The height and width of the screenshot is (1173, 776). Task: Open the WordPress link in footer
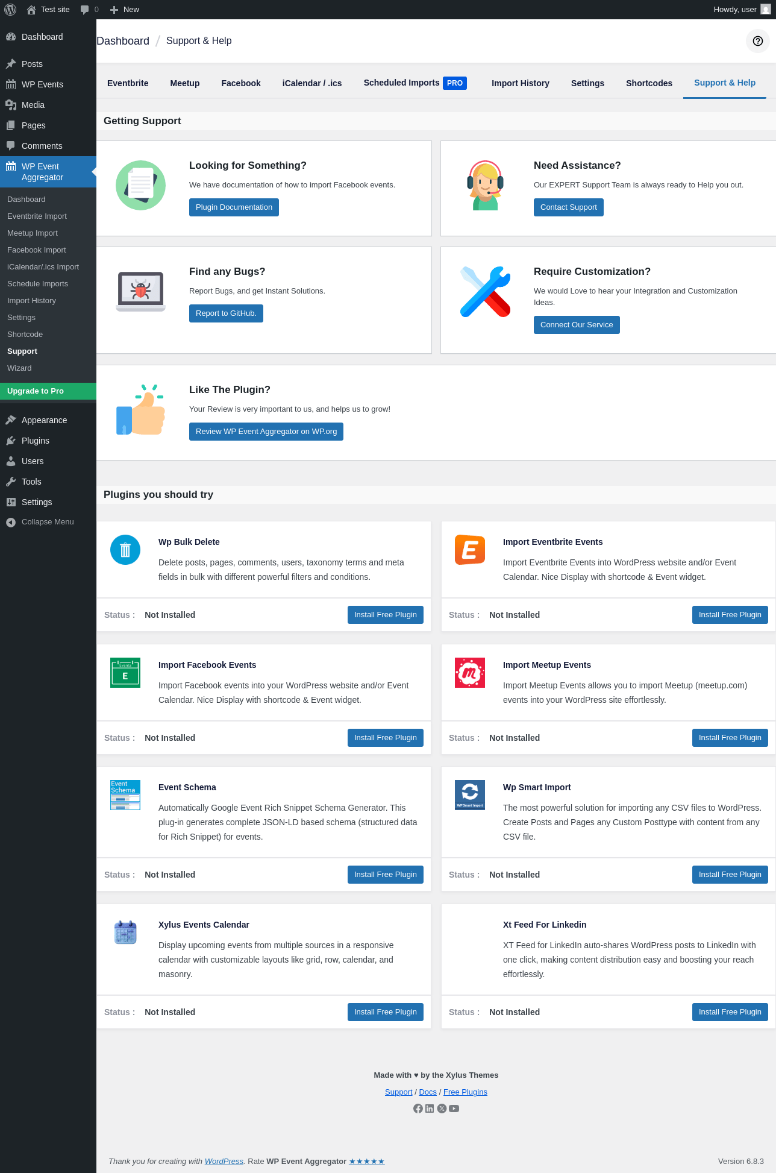[x=224, y=1162]
